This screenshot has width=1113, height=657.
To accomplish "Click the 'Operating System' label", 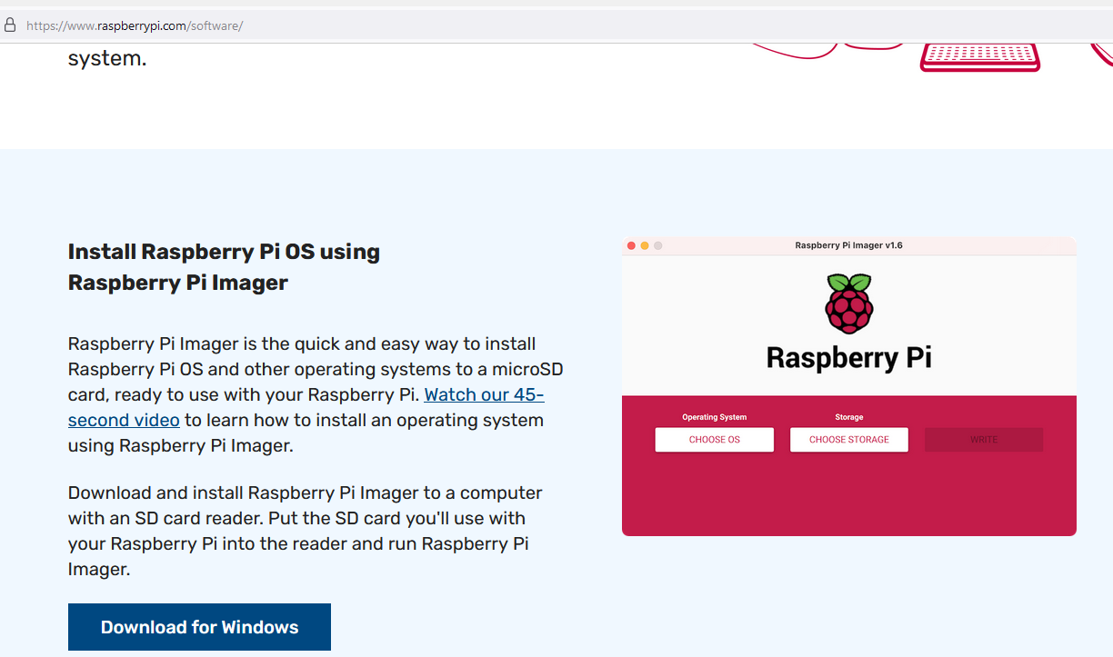I will pyautogui.click(x=715, y=417).
